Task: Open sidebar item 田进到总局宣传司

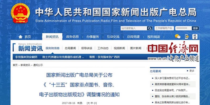Action: [171, 90]
